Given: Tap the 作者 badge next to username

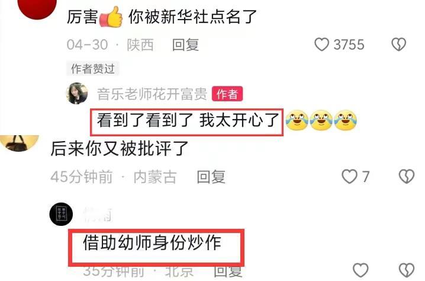Looking at the screenshot, I should [x=227, y=94].
